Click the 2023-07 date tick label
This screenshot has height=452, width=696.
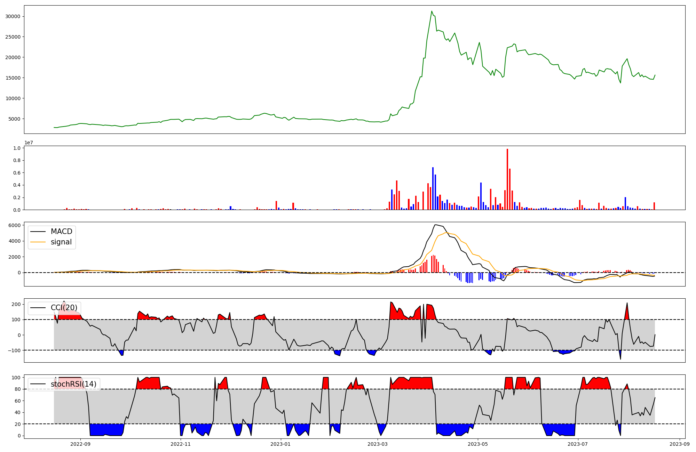578,444
